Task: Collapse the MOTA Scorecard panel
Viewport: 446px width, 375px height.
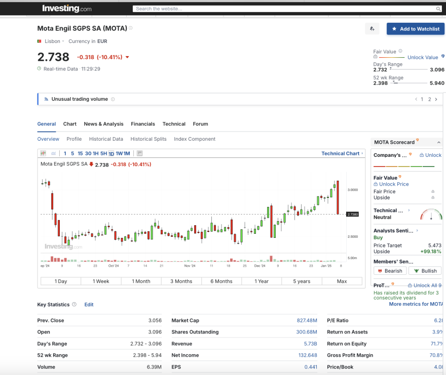Action: pos(438,142)
